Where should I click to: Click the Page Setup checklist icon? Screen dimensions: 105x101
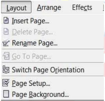(6, 83)
